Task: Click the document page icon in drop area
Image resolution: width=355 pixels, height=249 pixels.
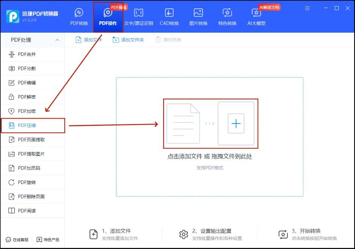Action: [183, 124]
